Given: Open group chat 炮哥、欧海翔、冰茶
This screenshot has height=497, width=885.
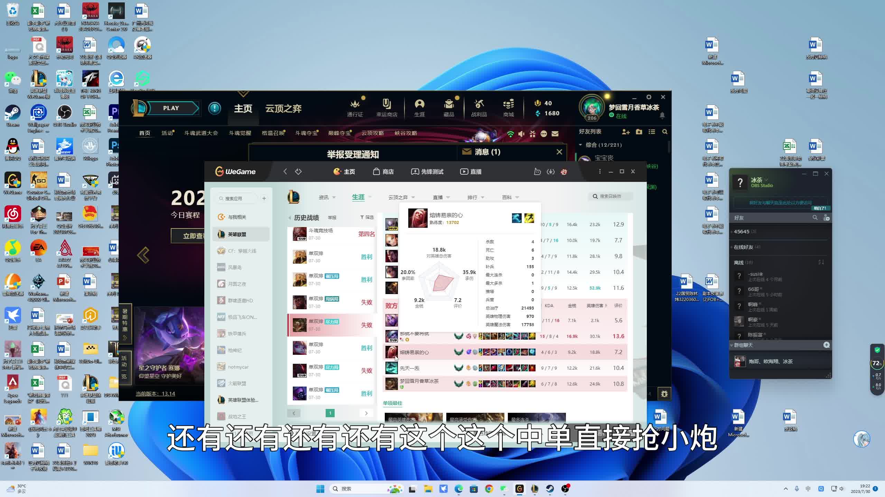Looking at the screenshot, I should tap(780, 362).
